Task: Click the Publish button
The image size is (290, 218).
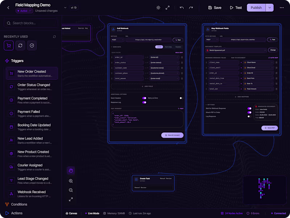Action: click(x=256, y=8)
